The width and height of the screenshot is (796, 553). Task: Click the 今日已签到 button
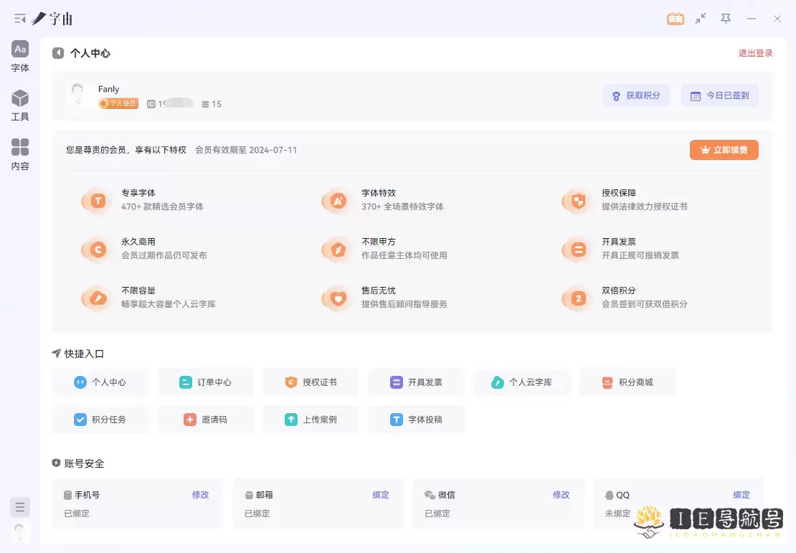pyautogui.click(x=720, y=95)
